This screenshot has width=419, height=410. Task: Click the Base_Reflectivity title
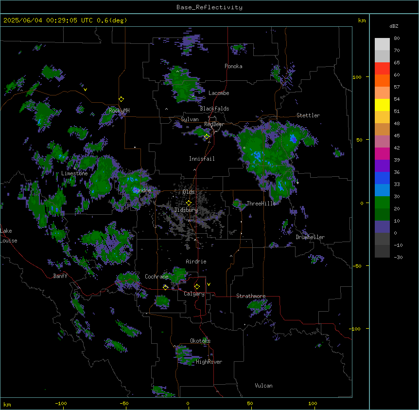click(x=209, y=7)
